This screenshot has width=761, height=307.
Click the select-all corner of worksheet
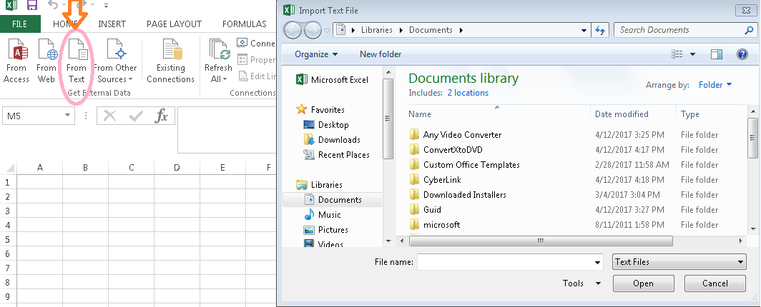9,168
